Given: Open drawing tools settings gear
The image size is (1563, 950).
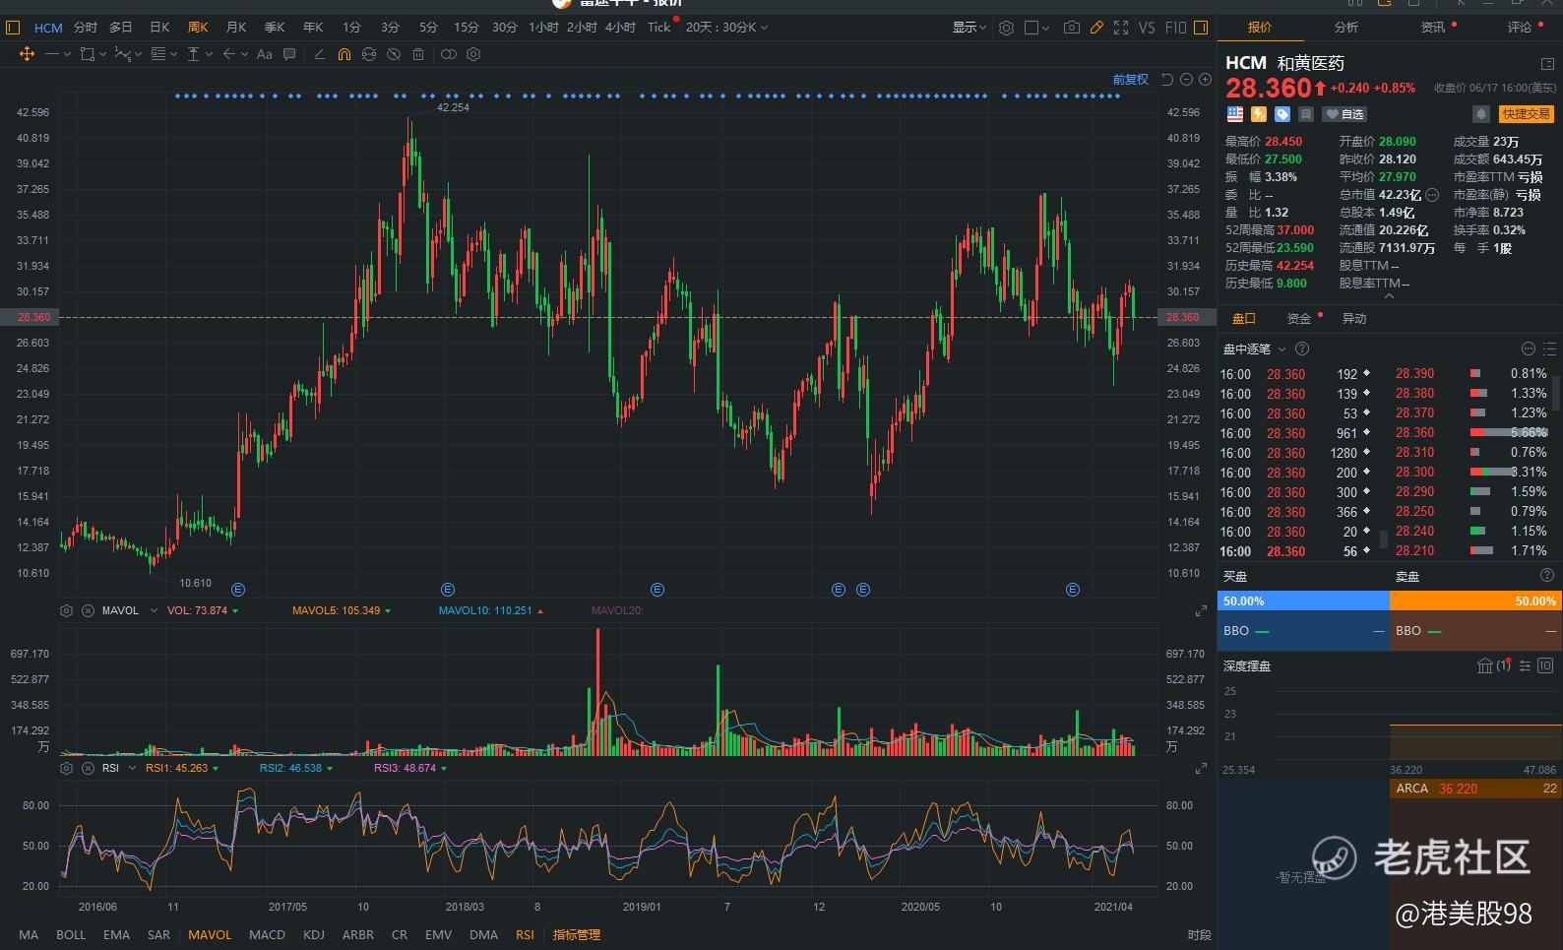Looking at the screenshot, I should [473, 54].
